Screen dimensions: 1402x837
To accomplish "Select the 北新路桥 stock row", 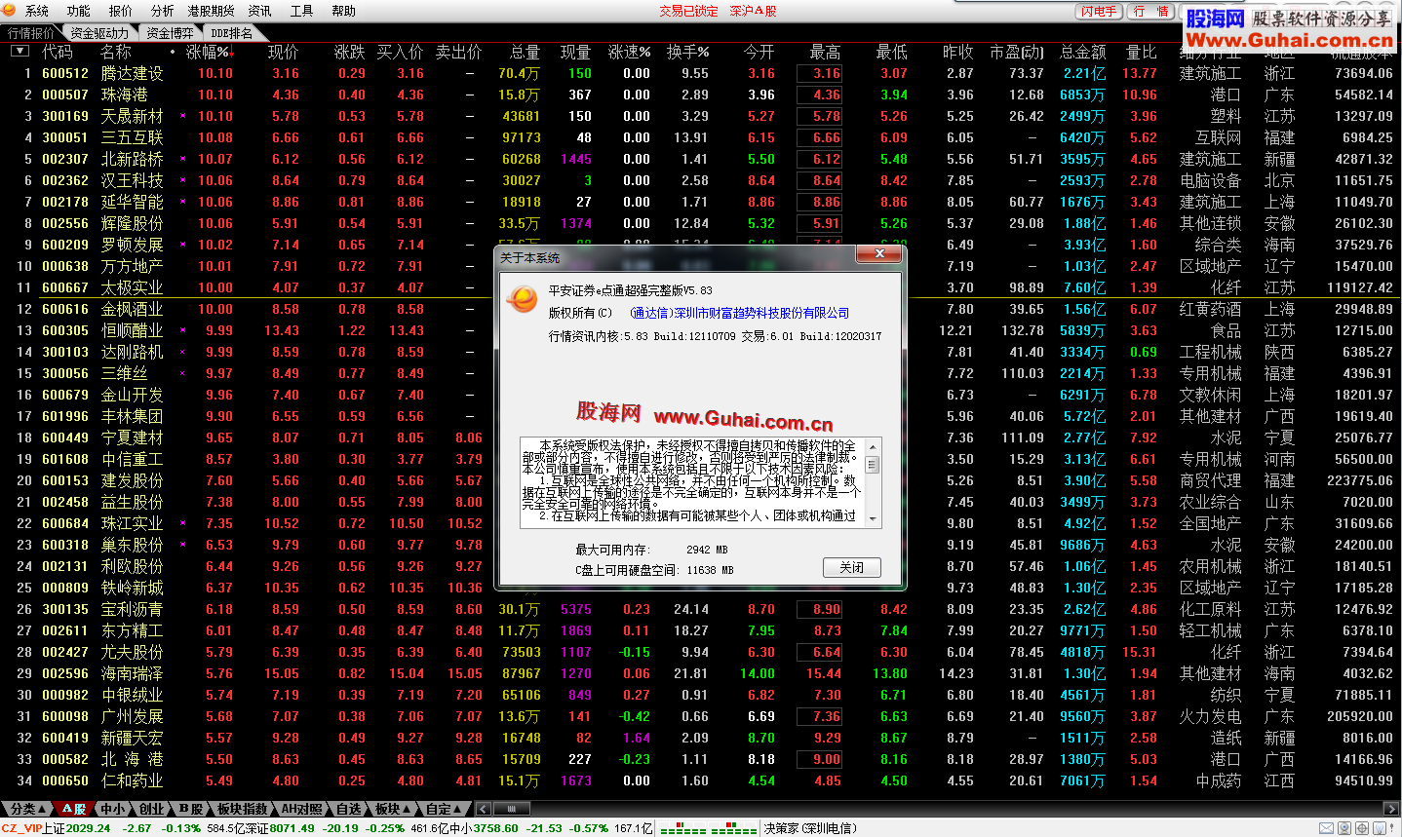I will coord(701,159).
